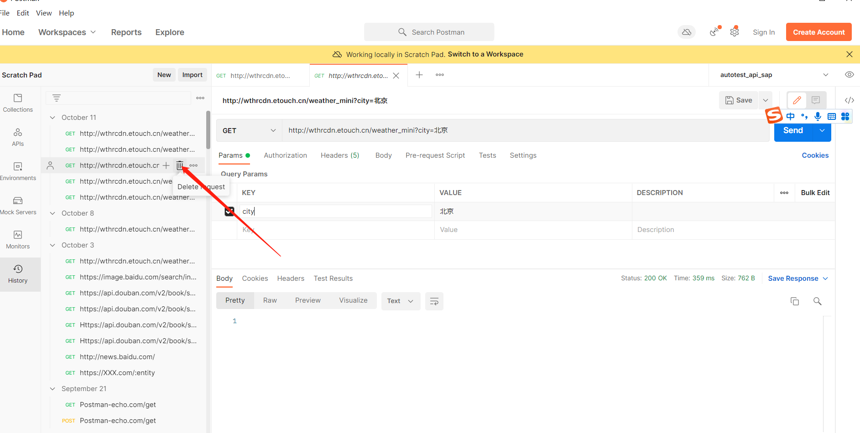Switch to the Tests tab
The width and height of the screenshot is (860, 433).
pos(487,155)
